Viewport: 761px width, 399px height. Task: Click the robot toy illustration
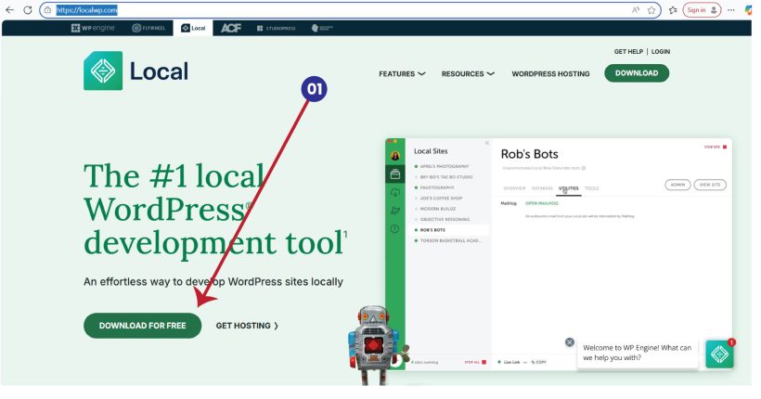coord(375,344)
